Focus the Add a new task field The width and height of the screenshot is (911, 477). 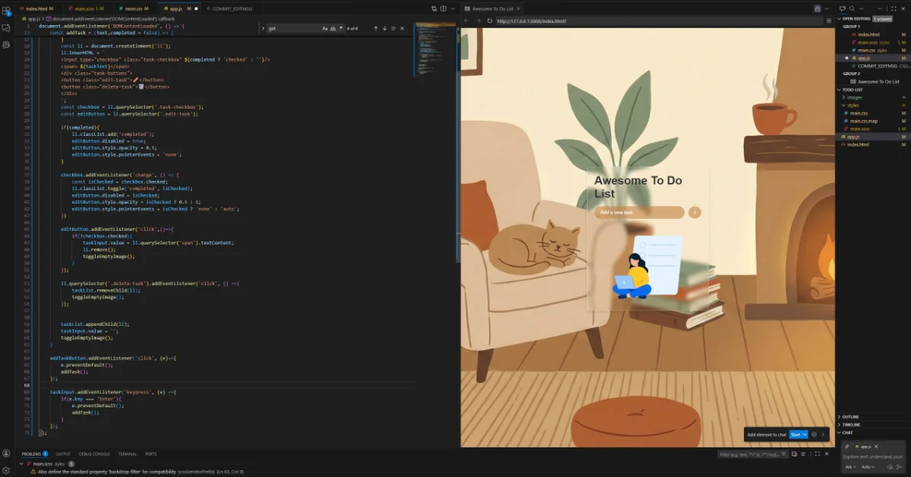[638, 213]
